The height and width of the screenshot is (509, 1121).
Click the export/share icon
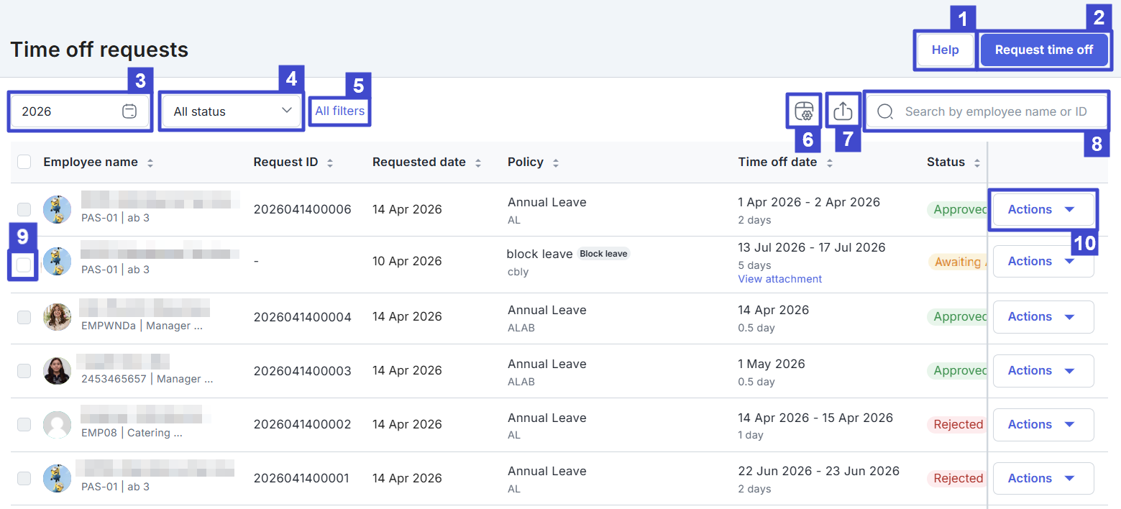point(843,111)
